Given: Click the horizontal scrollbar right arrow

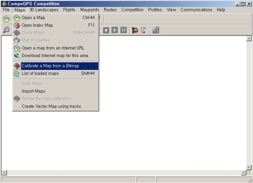Looking at the screenshot, I should (244, 173).
